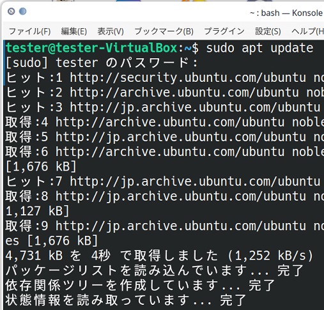The image size is (324, 310).
Task: Open the 設定(S) menu
Action: [x=268, y=31]
